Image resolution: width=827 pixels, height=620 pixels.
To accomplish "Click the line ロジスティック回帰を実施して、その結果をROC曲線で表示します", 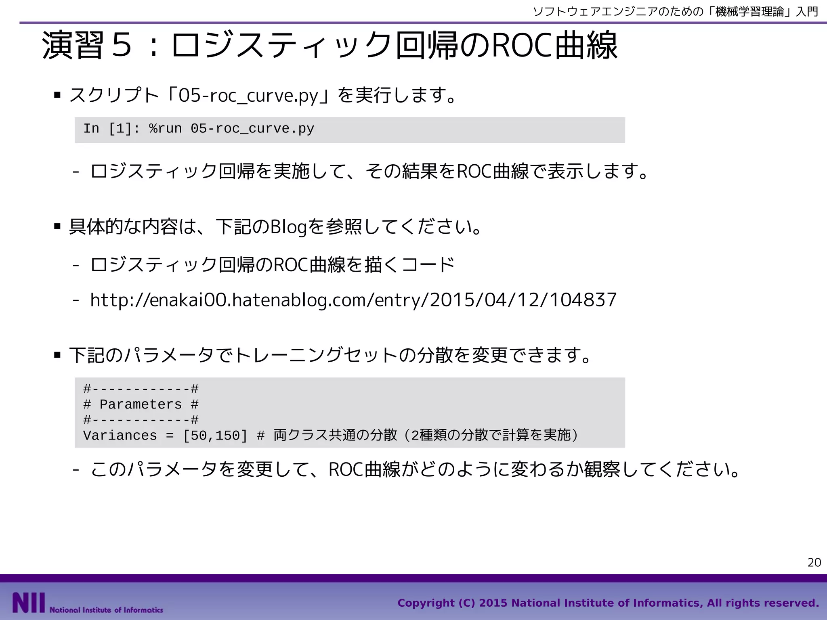I will click(x=369, y=171).
